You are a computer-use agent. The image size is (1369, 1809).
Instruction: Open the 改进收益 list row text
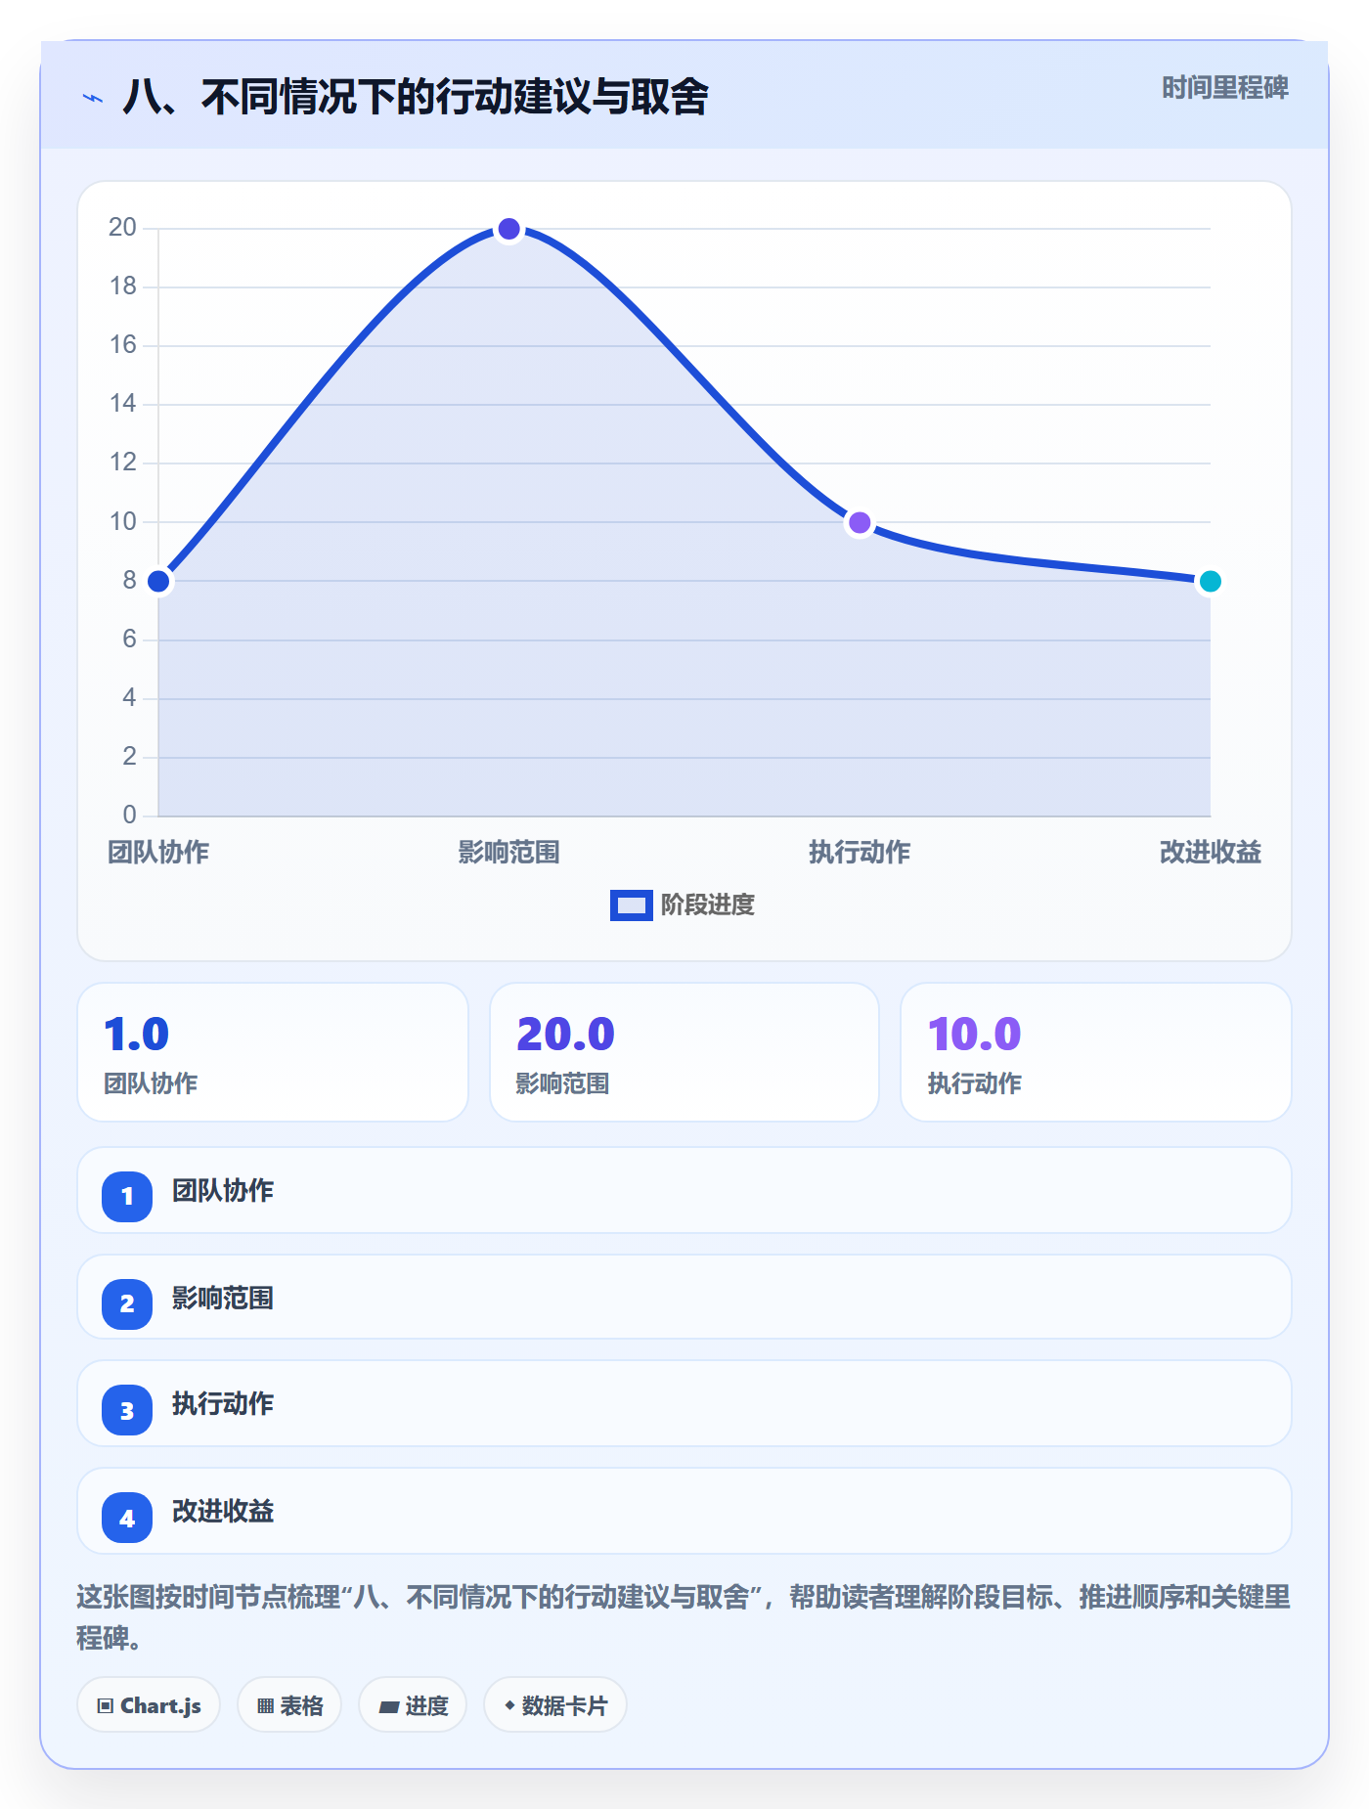(x=223, y=1511)
